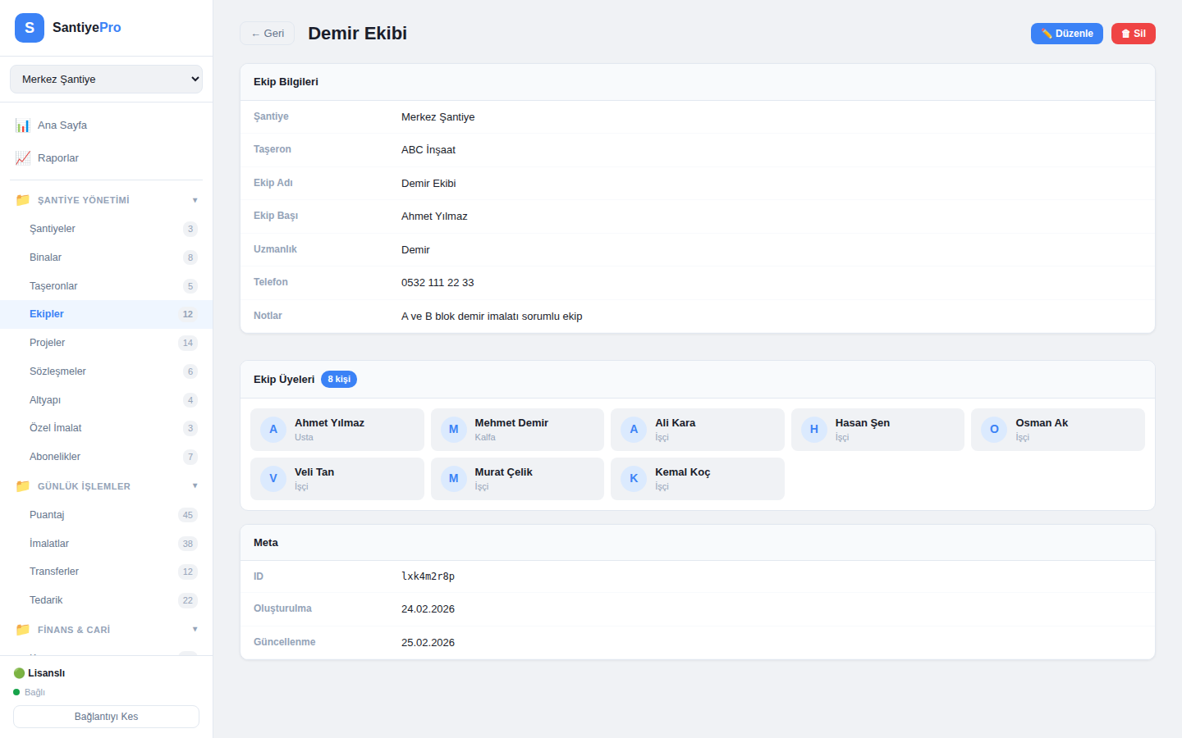Image resolution: width=1182 pixels, height=738 pixels.
Task: Click the SantiyePro logo icon
Action: pyautogui.click(x=30, y=28)
